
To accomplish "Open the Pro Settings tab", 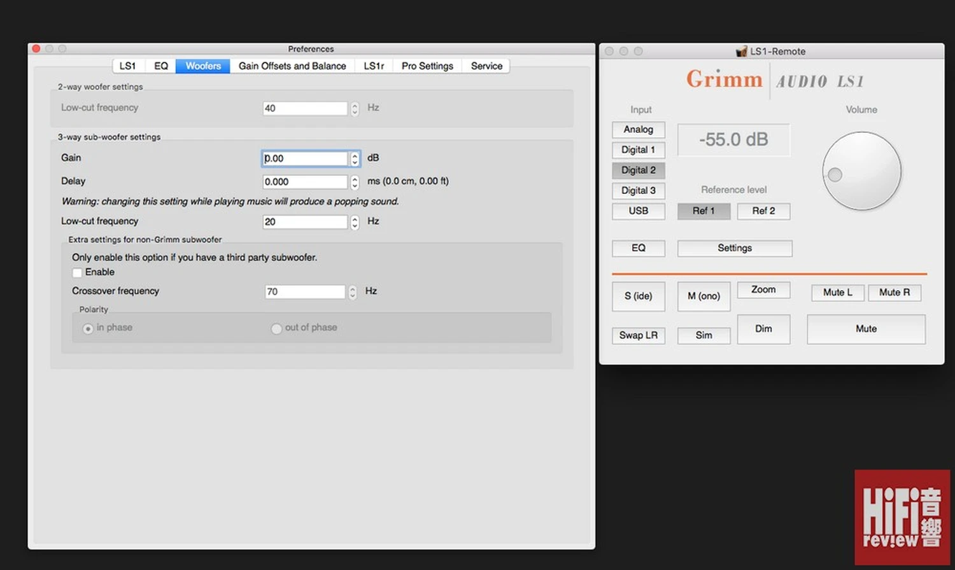I will 427,66.
